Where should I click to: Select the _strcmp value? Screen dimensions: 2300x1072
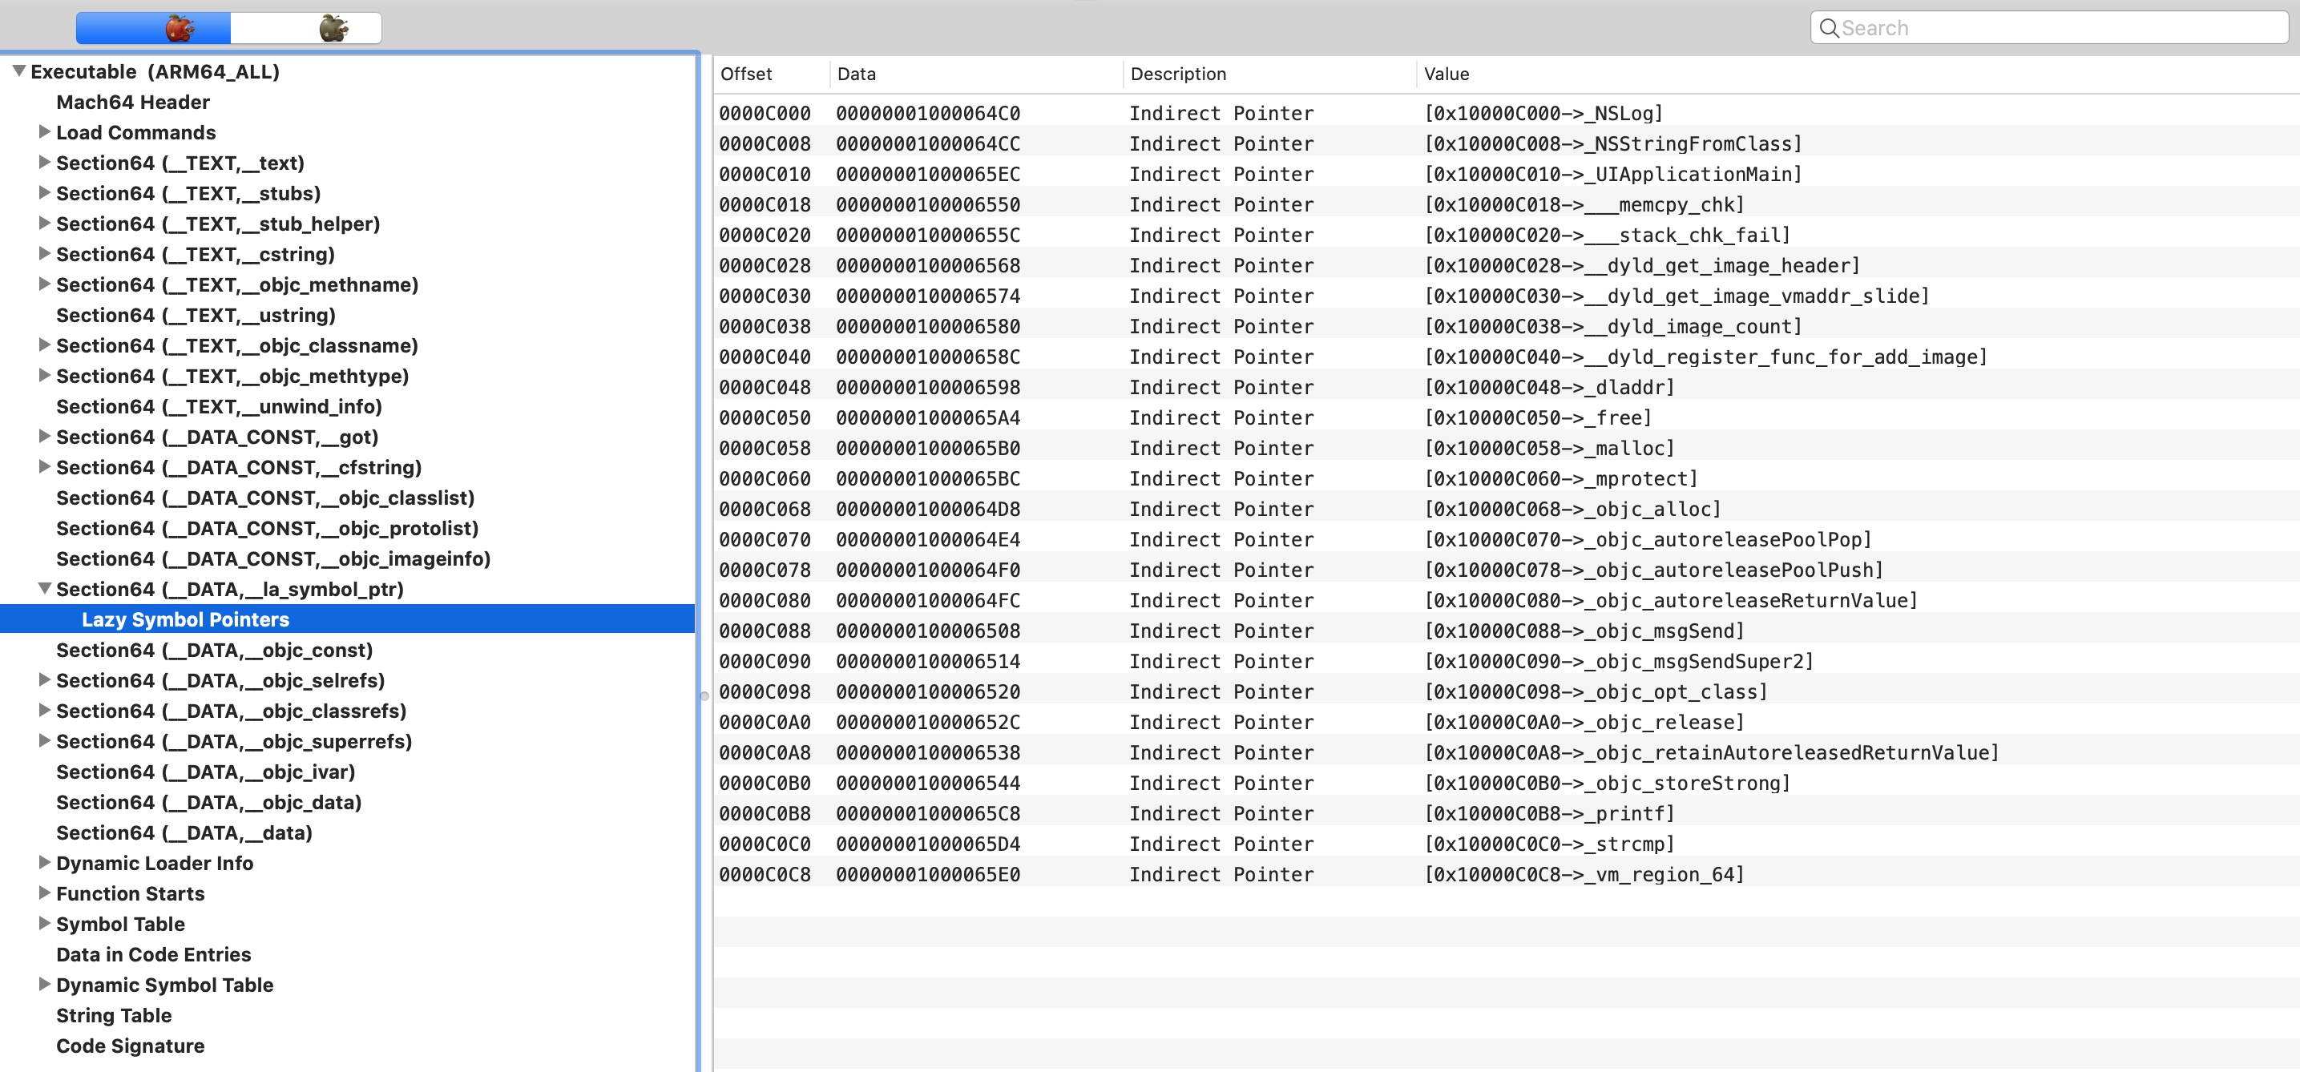pyautogui.click(x=1549, y=844)
